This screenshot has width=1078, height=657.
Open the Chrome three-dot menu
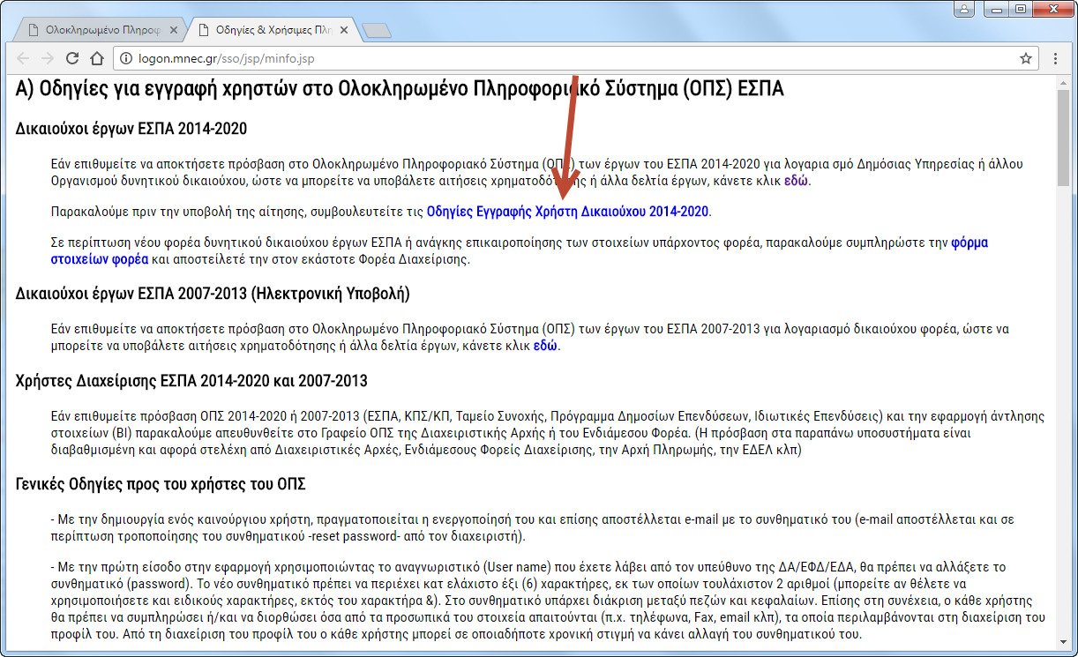(x=1055, y=59)
